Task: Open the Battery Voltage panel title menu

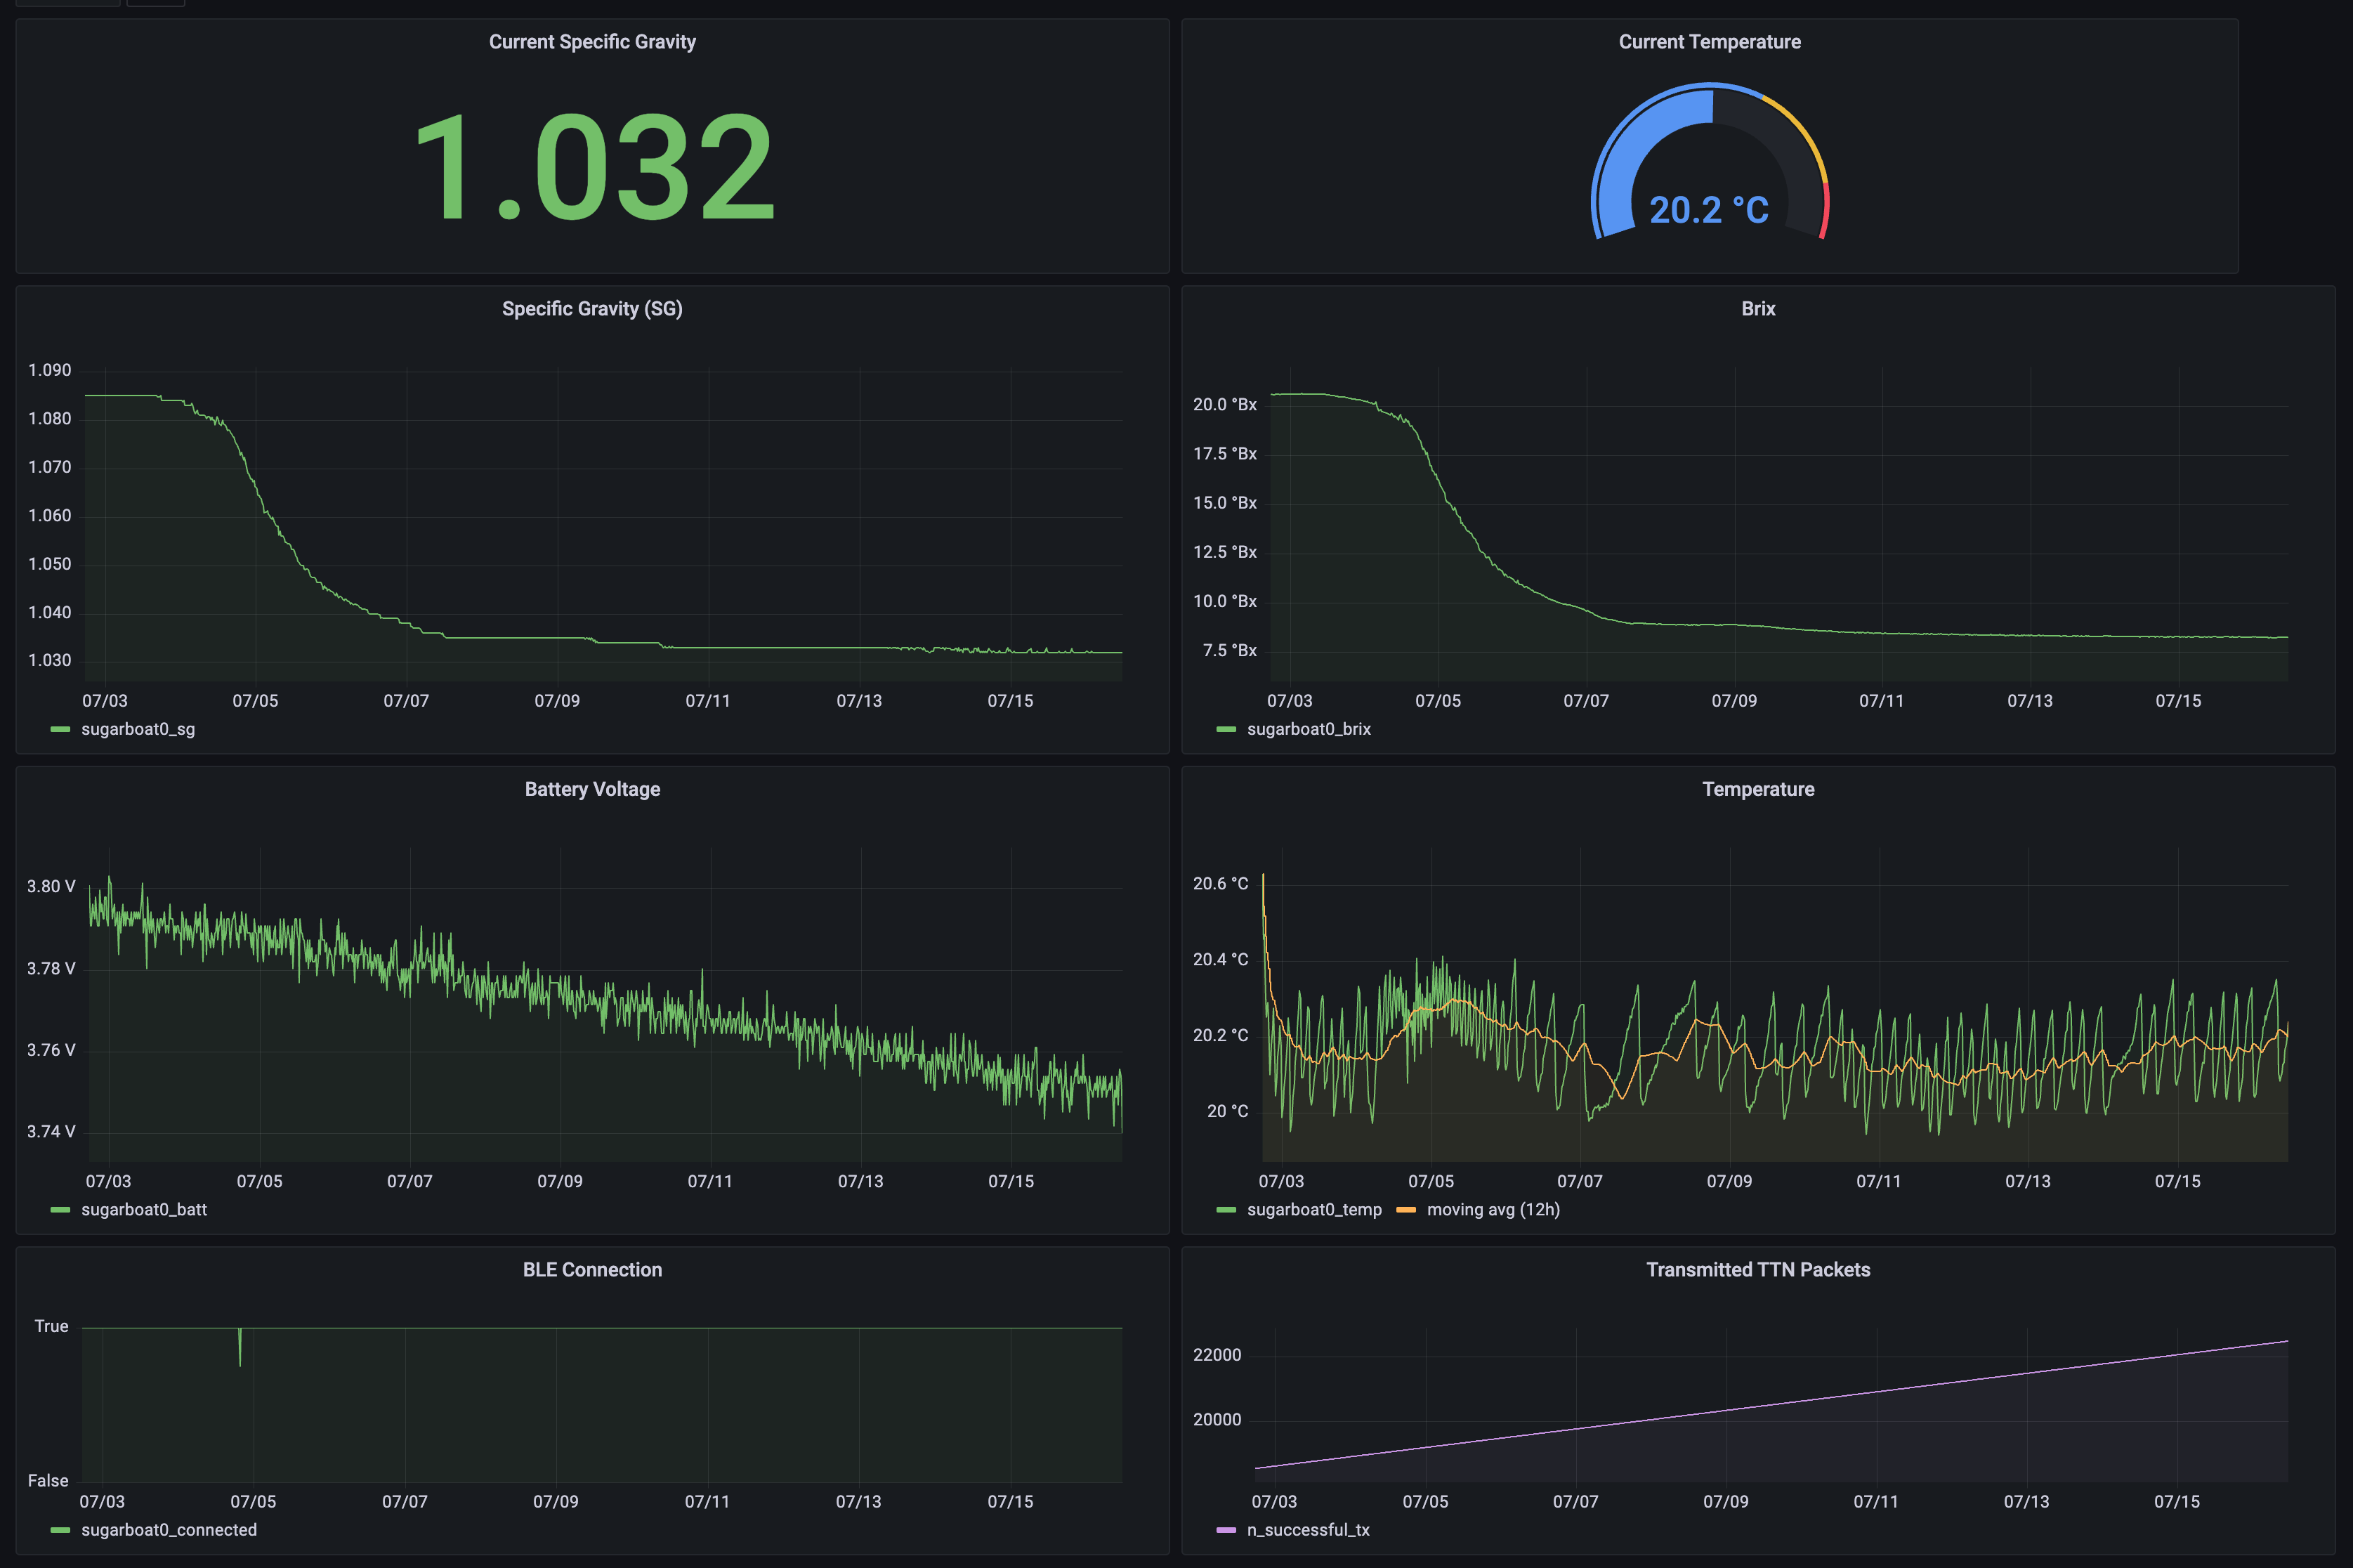Action: [591, 789]
